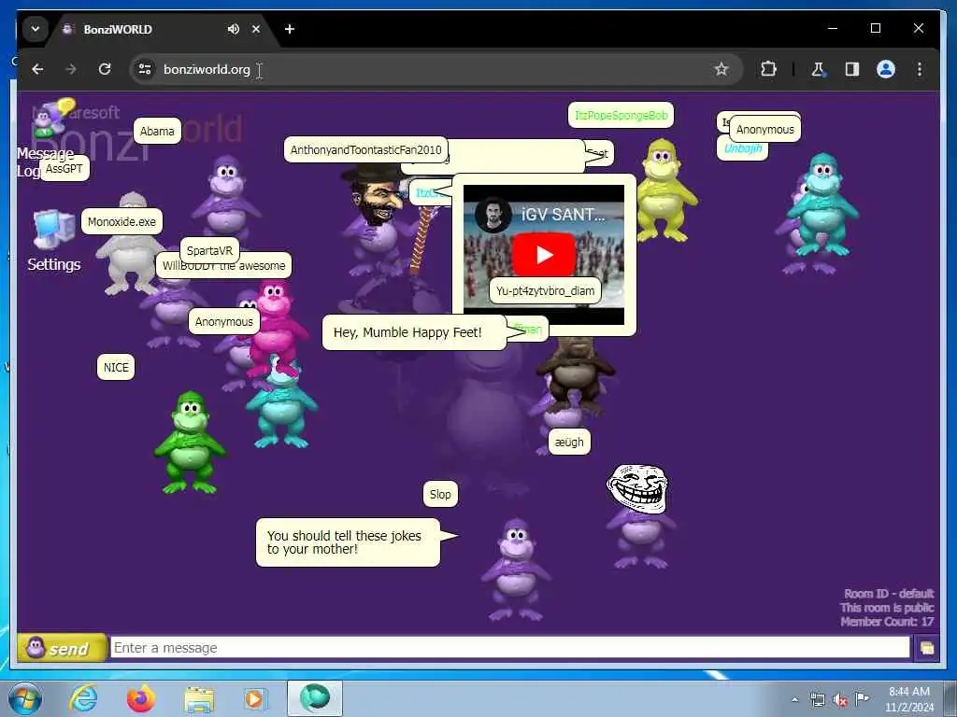Viewport: 957px width, 717px height.
Task: Click the muted volume tray icon
Action: (840, 700)
